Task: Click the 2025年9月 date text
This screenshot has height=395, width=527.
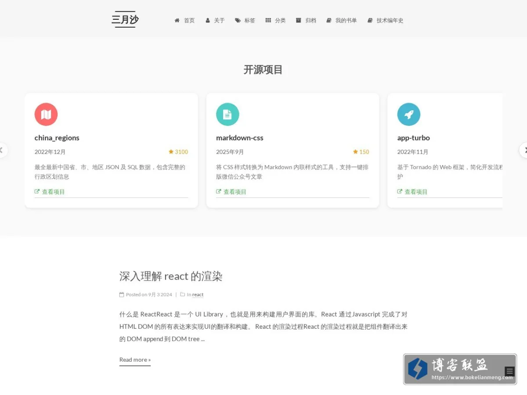Action: 230,152
